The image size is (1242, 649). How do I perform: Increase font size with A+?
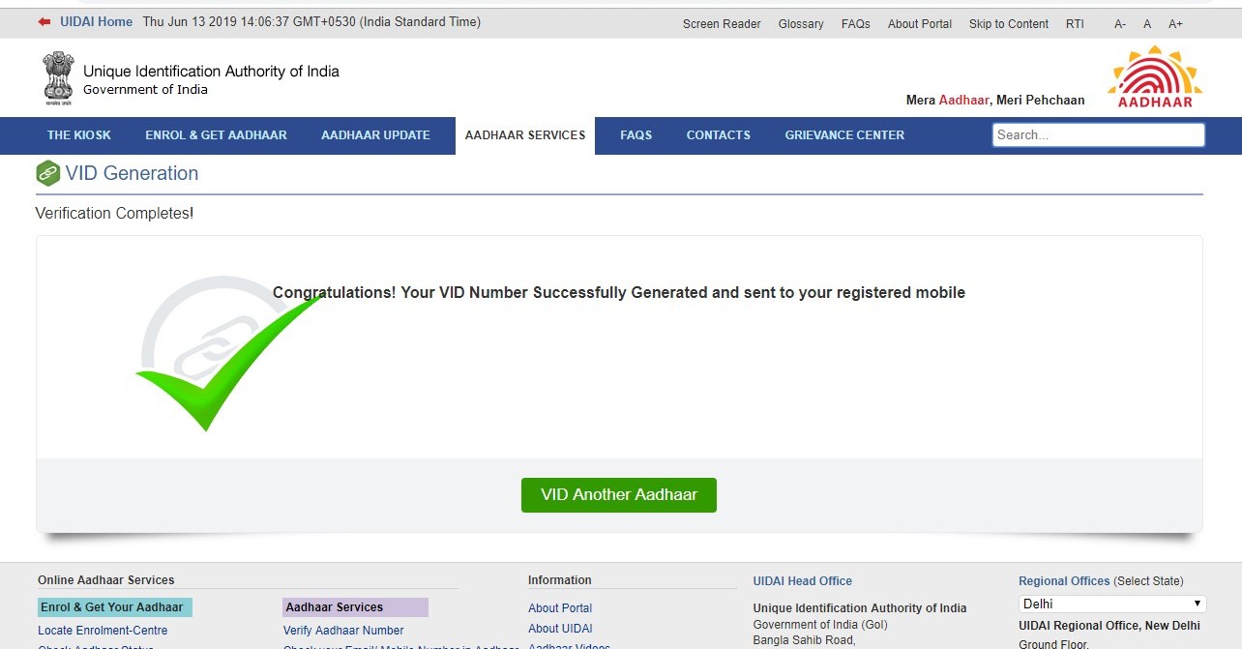[1175, 24]
